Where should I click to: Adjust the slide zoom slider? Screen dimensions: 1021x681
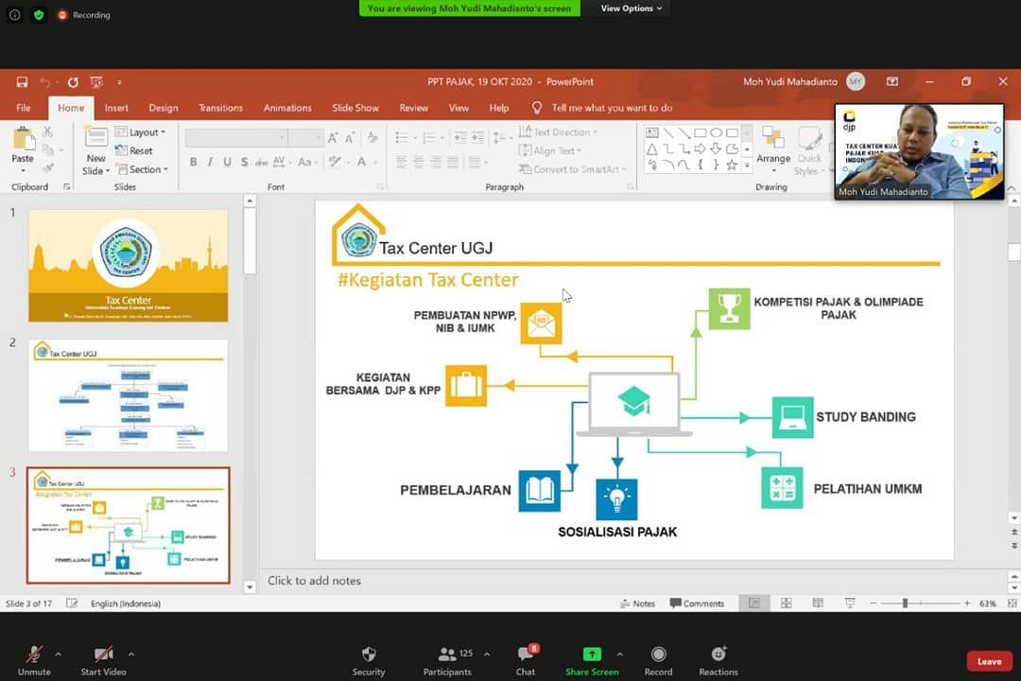905,603
